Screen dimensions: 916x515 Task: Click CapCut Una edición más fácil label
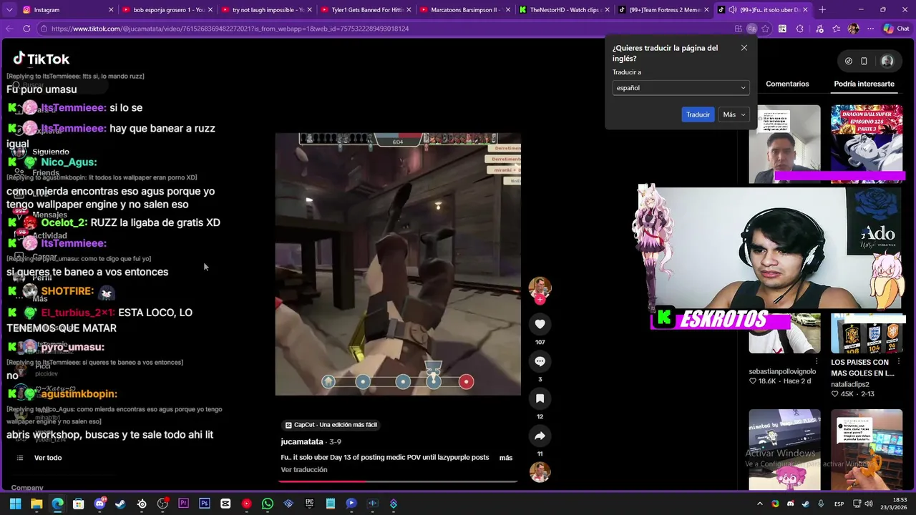[x=331, y=425]
